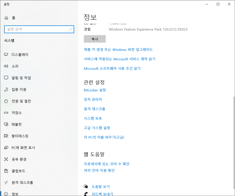Click 이 PC의 이름 바꾸기(고급) link
235x196 pixels.
104,137
